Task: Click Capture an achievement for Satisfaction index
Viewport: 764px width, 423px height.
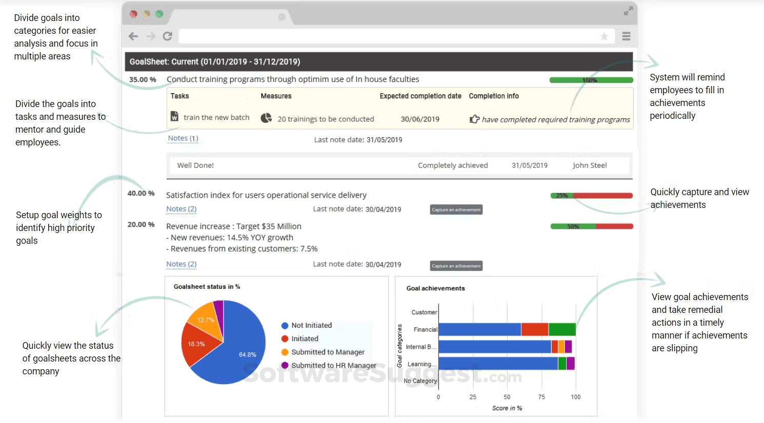Action: click(456, 209)
